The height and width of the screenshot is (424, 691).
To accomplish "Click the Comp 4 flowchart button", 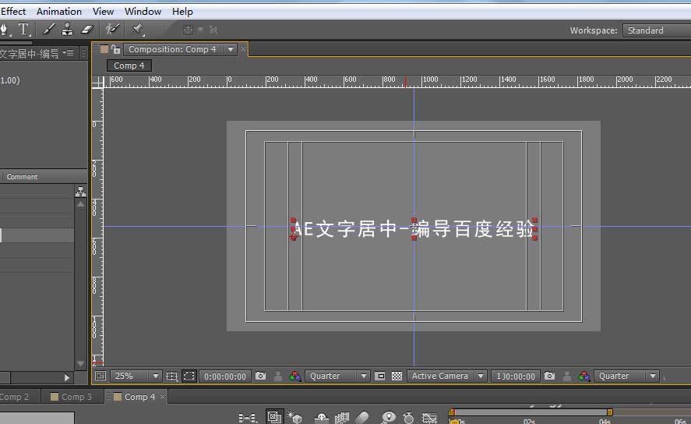I will click(129, 65).
